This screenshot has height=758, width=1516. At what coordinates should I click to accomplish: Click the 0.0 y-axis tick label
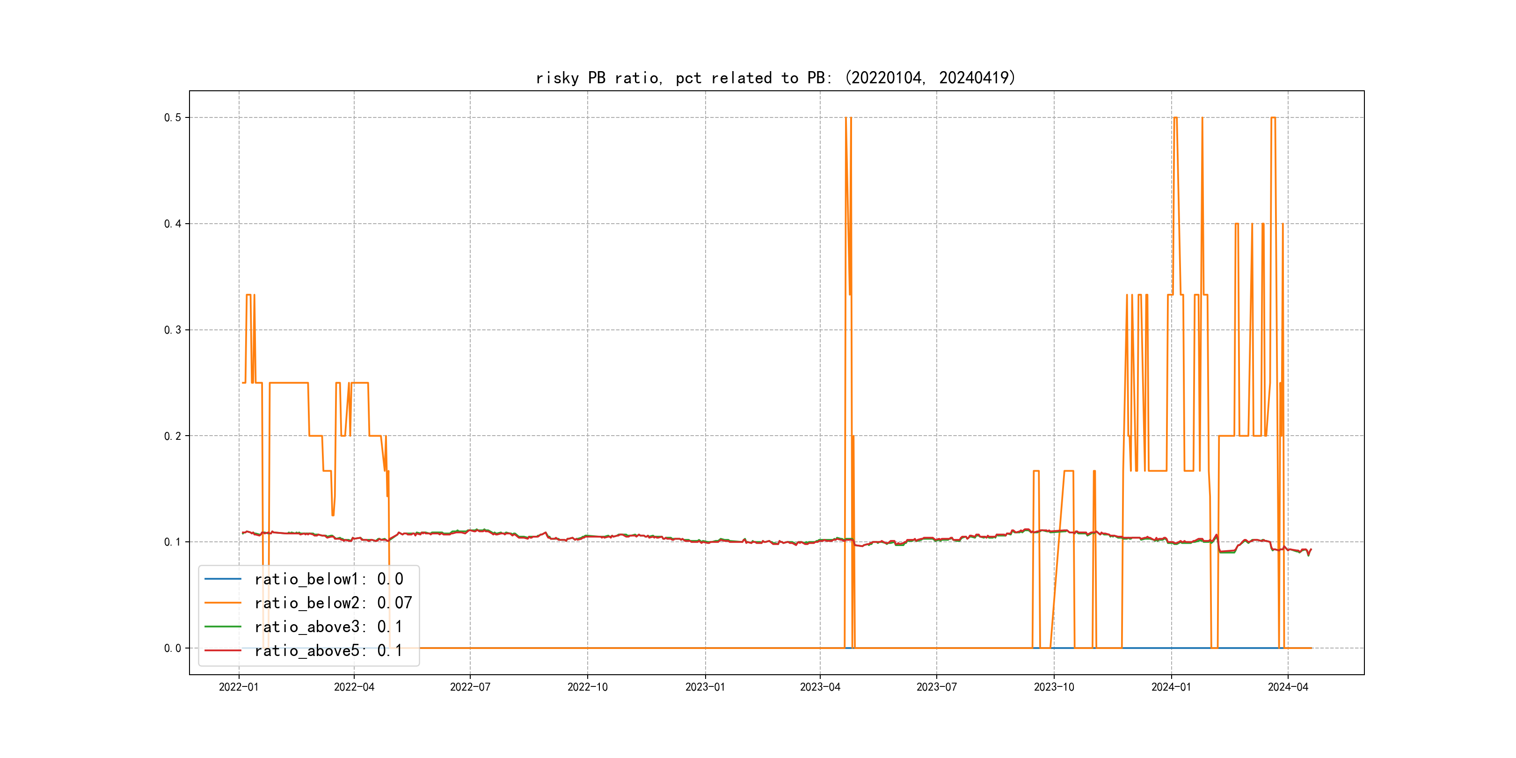click(173, 649)
